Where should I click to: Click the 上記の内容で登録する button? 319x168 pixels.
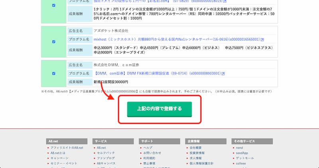tap(159, 109)
